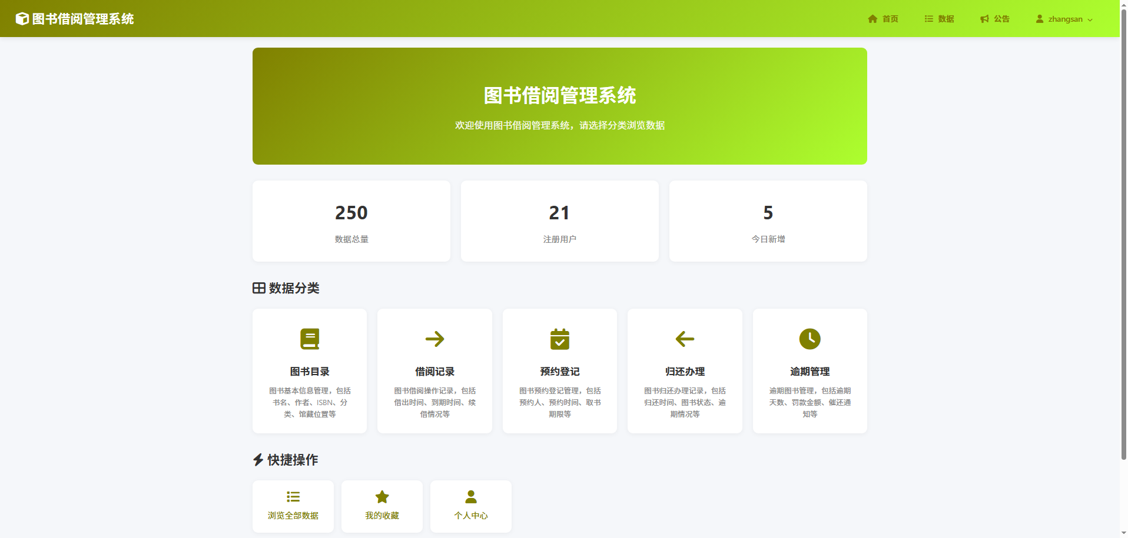Open the 归还办理 category title
Viewport: 1128px width, 538px height.
pos(685,372)
